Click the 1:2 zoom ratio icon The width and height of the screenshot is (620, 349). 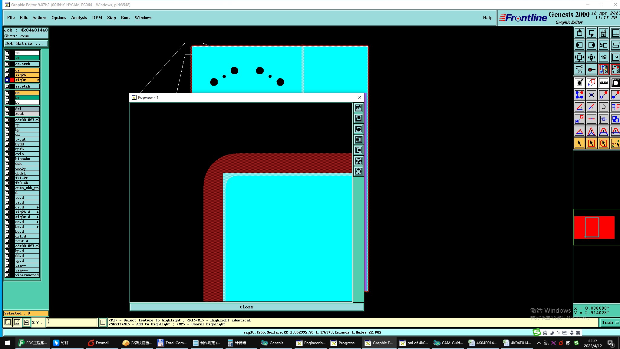(x=603, y=57)
